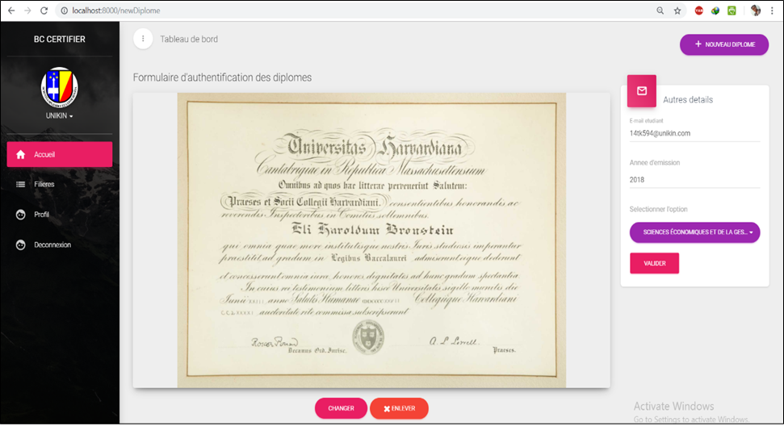Click the envelope icon on details card
784x426 pixels.
pyautogui.click(x=641, y=90)
